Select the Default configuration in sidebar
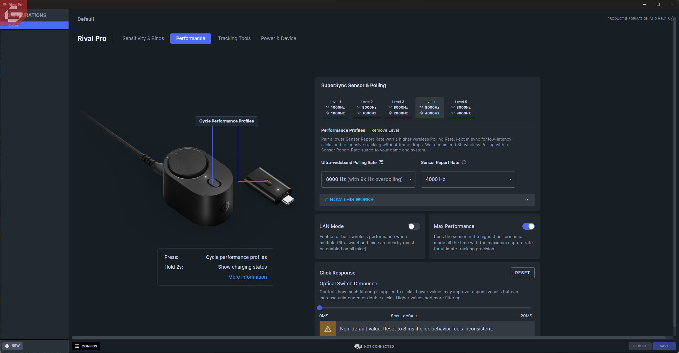 click(x=34, y=25)
